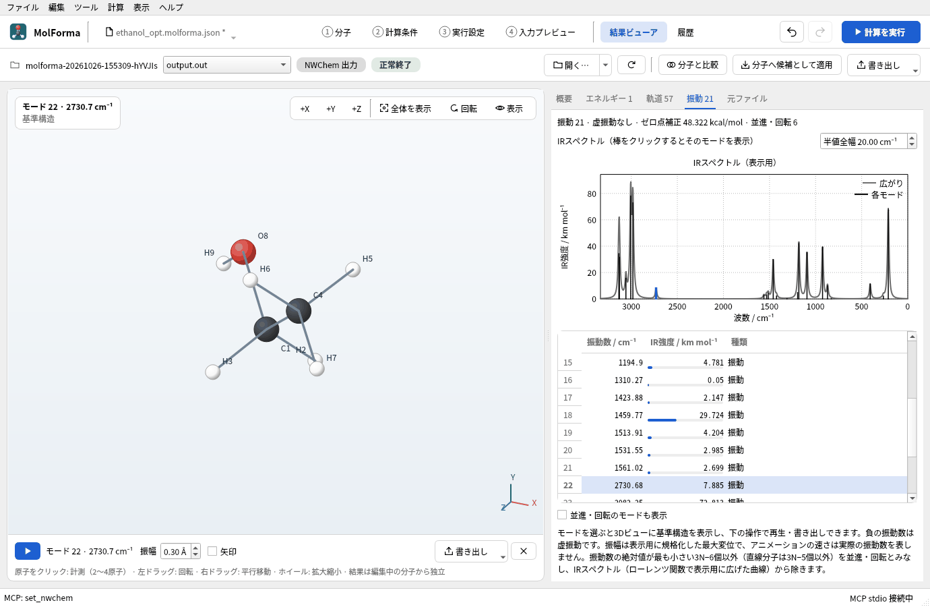Screen dimensions: 930x607
Task: Switch to the エネルギー 1 tab
Action: coord(609,98)
